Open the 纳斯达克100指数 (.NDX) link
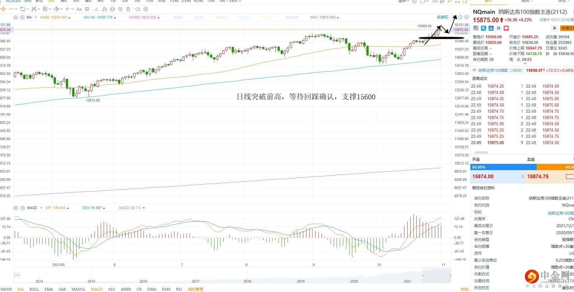The width and height of the screenshot is (574, 292). coord(500,70)
